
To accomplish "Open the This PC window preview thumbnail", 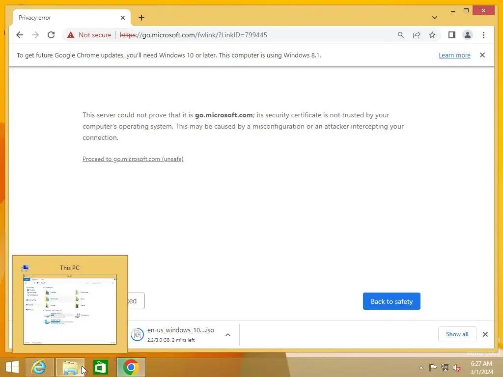I will (70, 309).
